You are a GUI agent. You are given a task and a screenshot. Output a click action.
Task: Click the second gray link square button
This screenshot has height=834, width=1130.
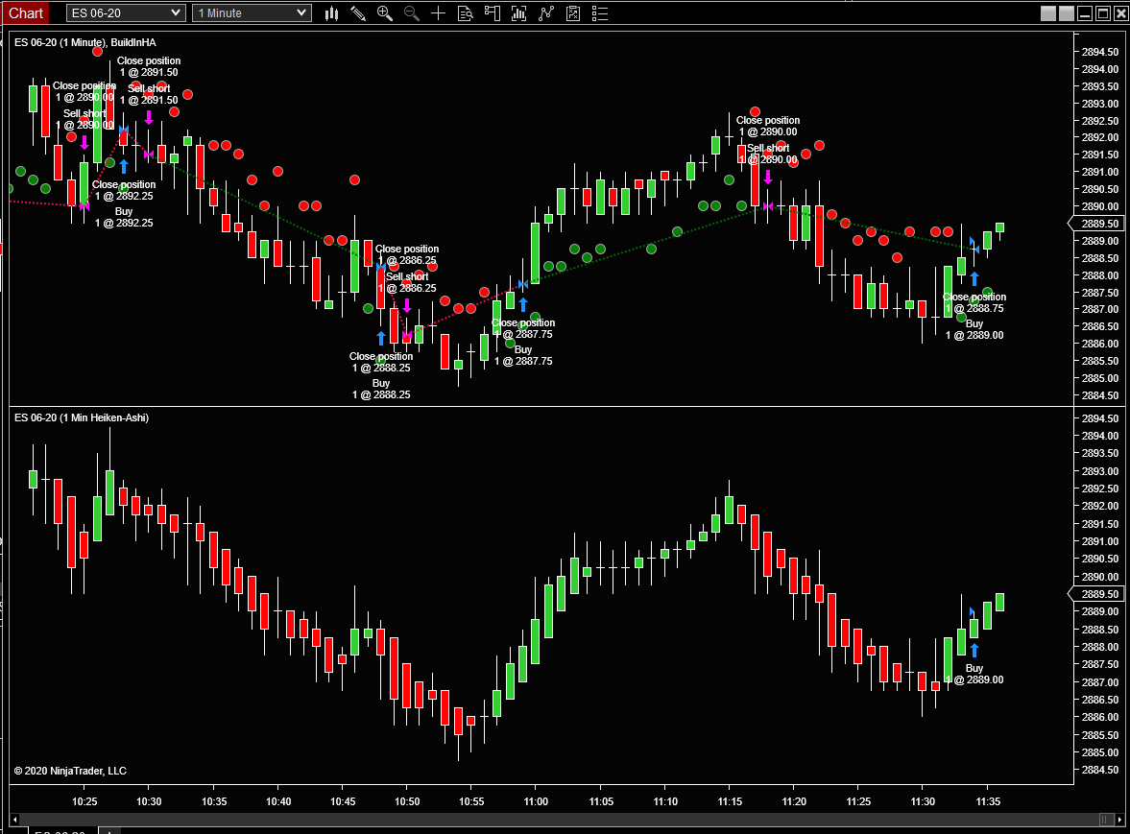point(1067,13)
